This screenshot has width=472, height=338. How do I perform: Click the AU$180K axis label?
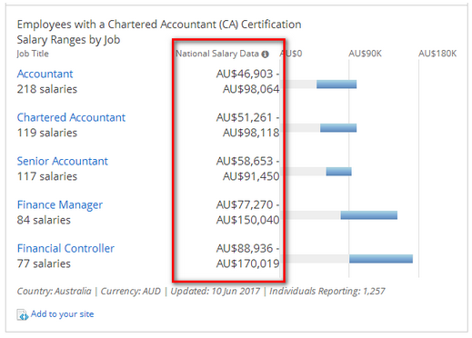(x=437, y=54)
